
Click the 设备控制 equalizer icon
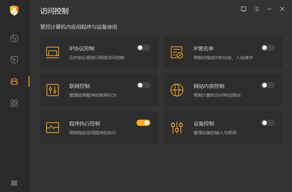[x=177, y=127]
